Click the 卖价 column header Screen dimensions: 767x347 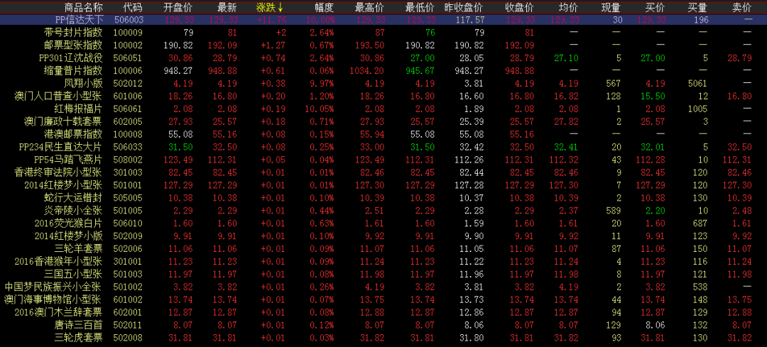coord(741,7)
